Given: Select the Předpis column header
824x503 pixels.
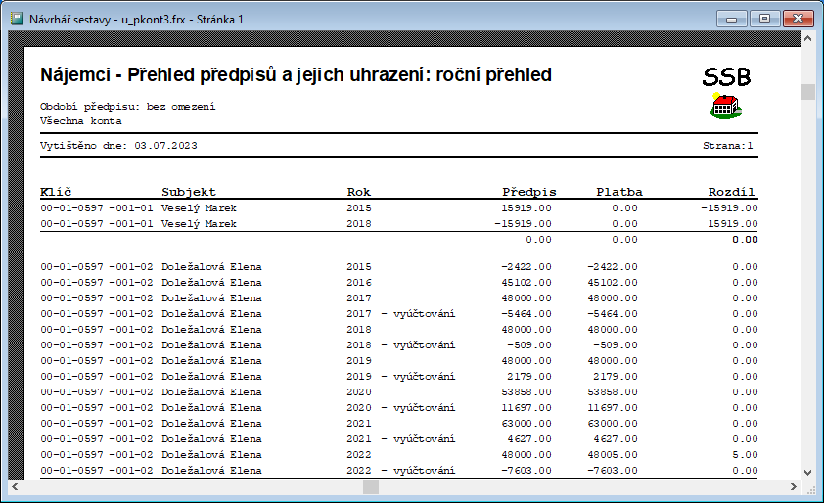Looking at the screenshot, I should pyautogui.click(x=528, y=191).
